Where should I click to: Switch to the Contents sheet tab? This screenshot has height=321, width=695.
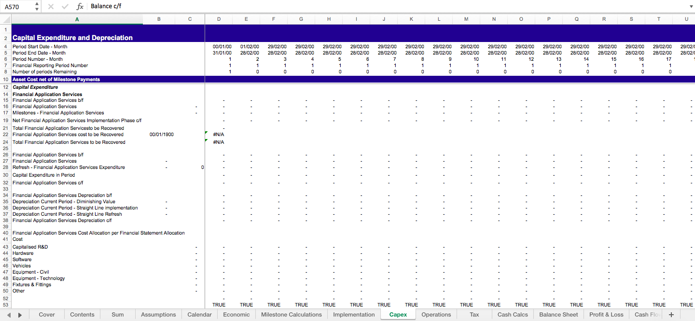tap(82, 315)
